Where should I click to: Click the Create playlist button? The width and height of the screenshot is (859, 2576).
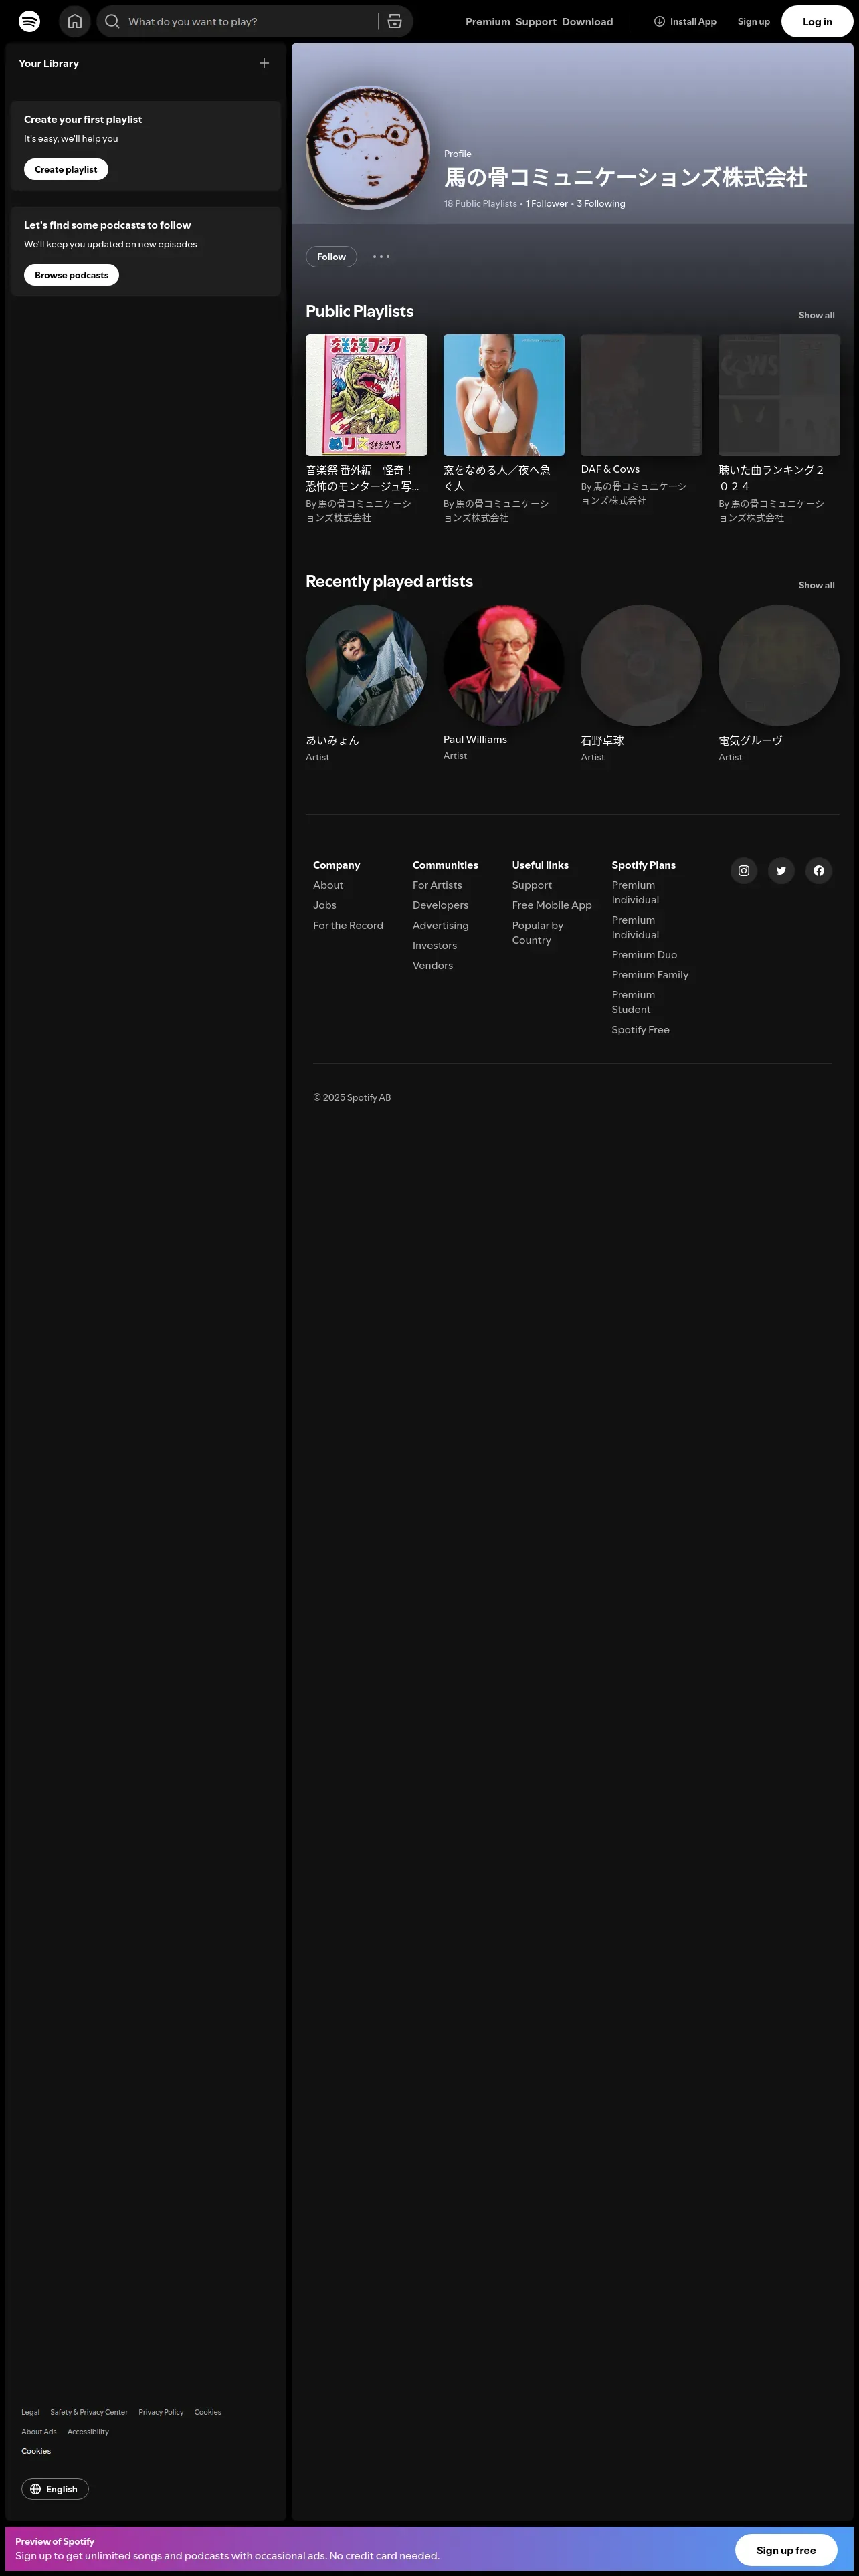66,169
